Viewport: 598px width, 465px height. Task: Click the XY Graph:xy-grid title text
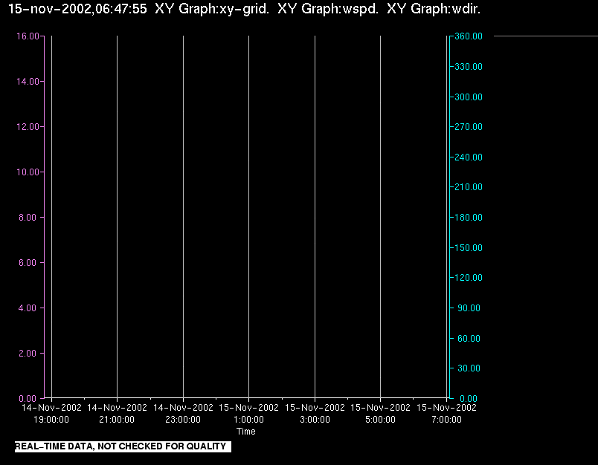212,9
